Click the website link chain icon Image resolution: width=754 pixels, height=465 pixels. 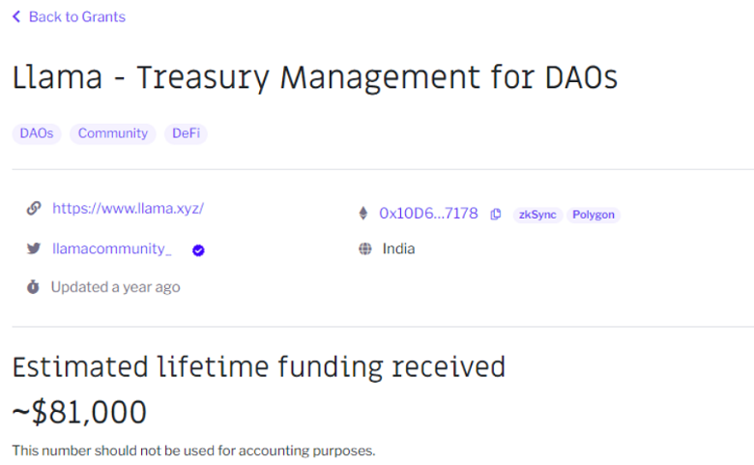(x=34, y=208)
